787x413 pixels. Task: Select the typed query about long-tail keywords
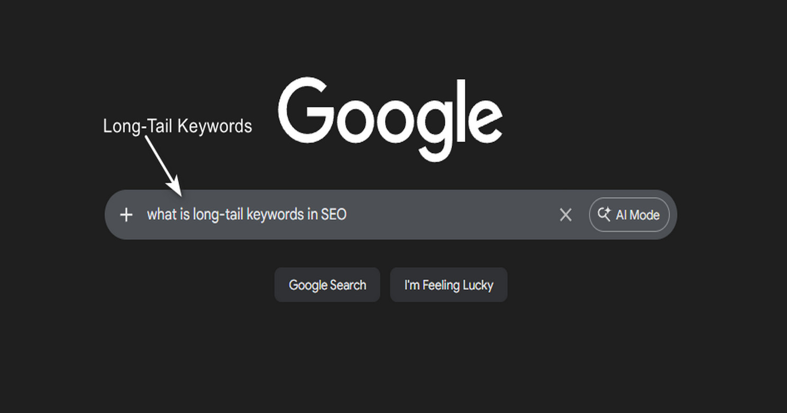246,214
